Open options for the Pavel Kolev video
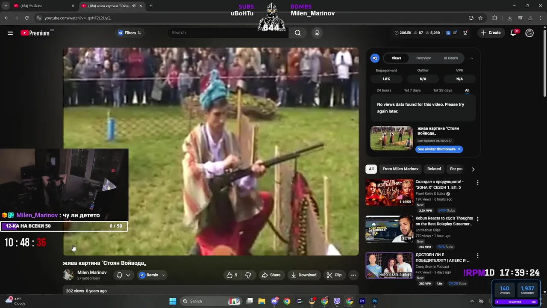 tap(477, 183)
